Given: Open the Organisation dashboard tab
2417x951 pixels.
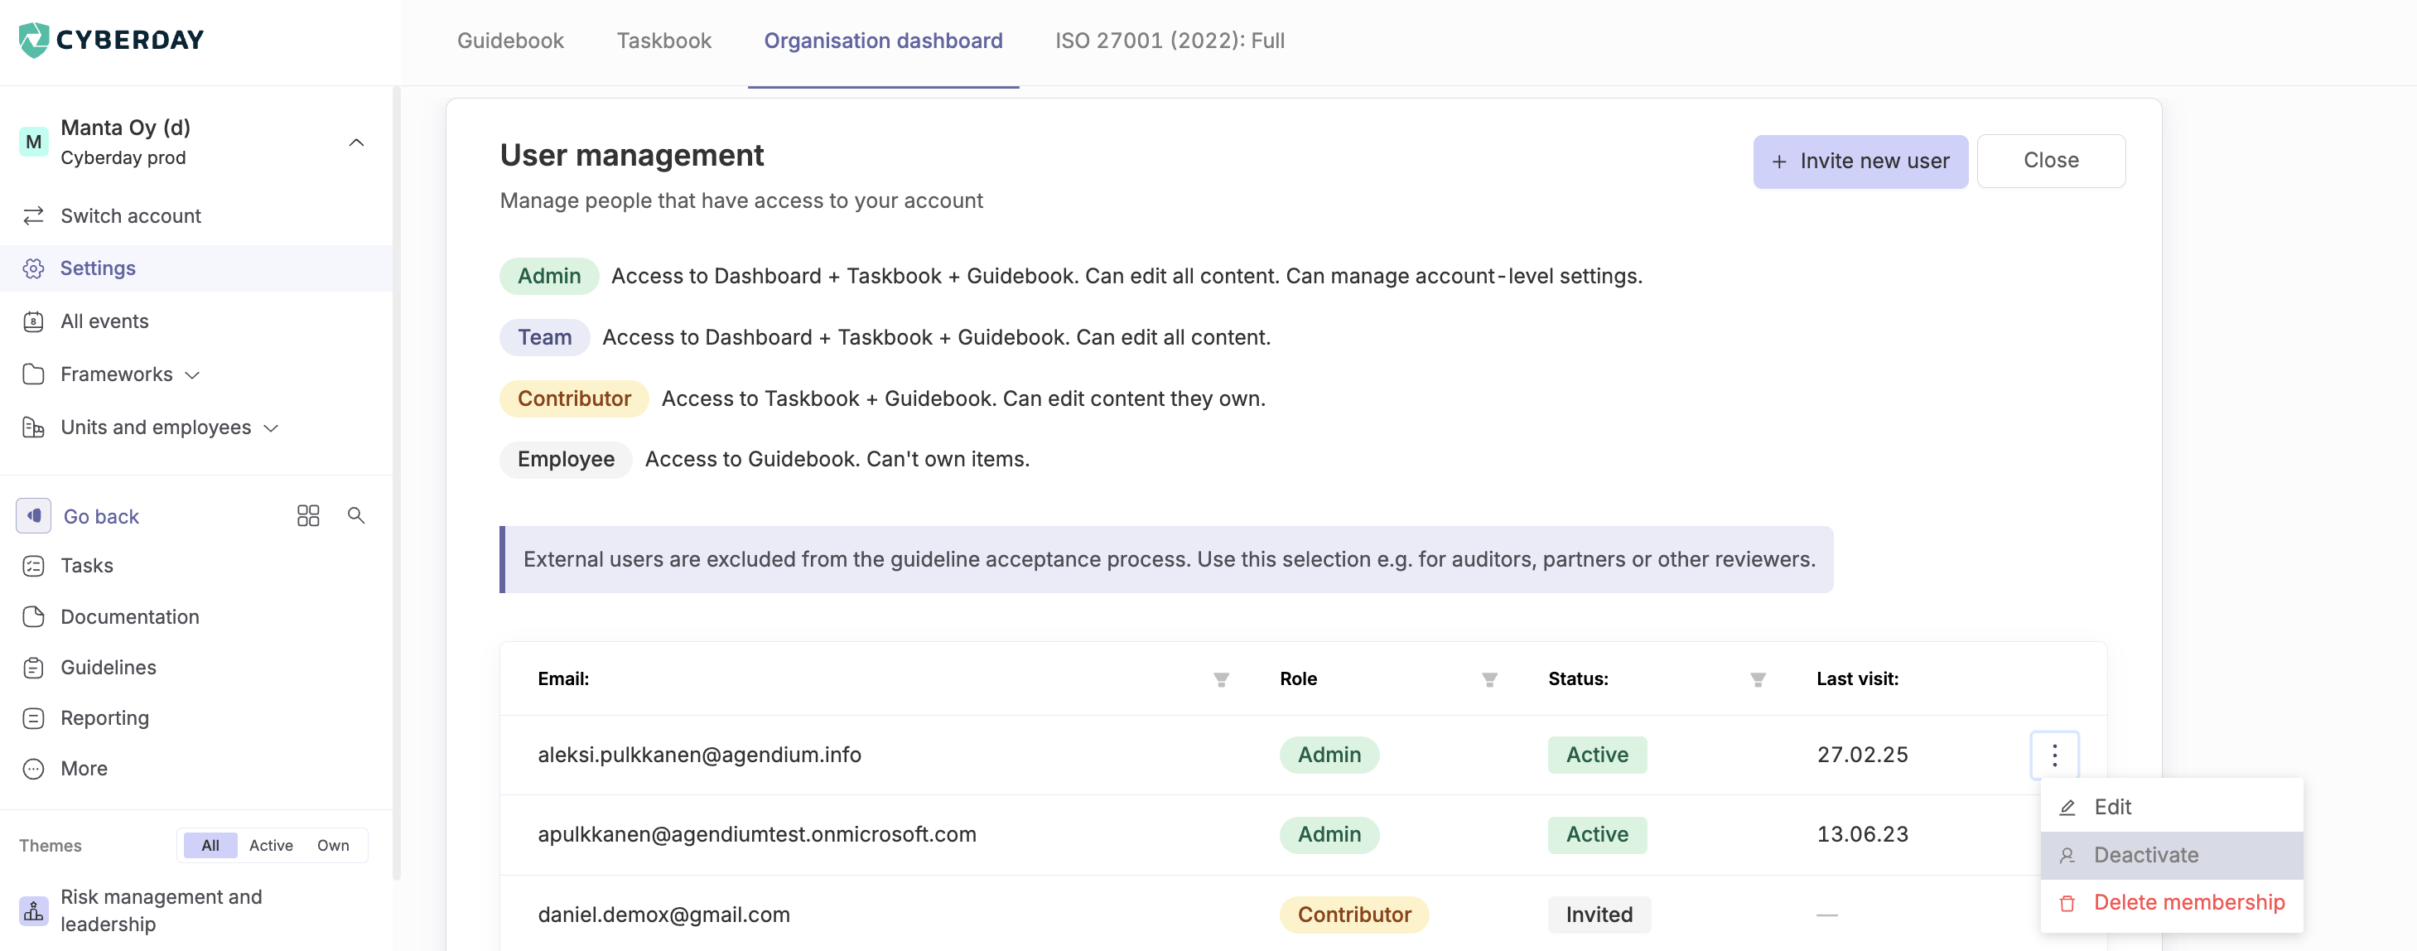Looking at the screenshot, I should tap(883, 41).
